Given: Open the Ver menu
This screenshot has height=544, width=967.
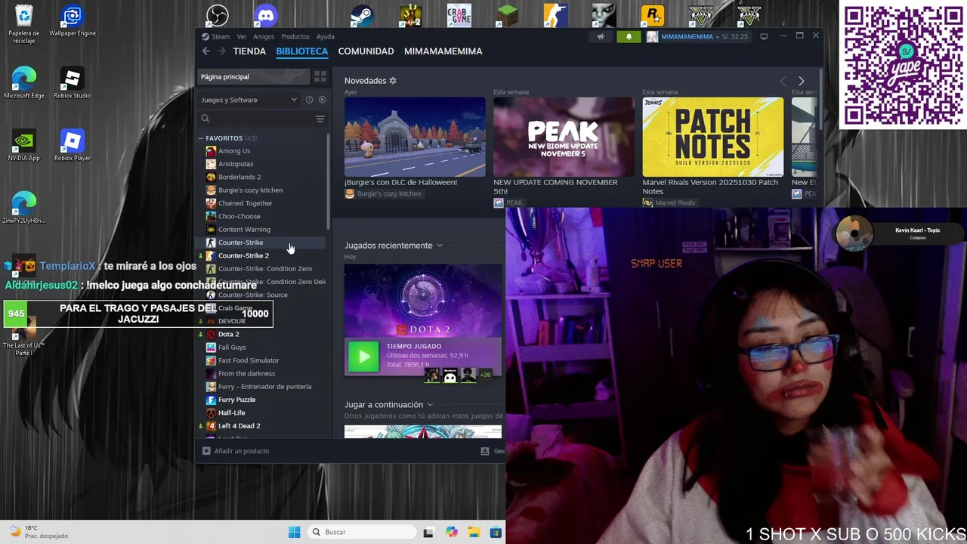Looking at the screenshot, I should tap(241, 36).
